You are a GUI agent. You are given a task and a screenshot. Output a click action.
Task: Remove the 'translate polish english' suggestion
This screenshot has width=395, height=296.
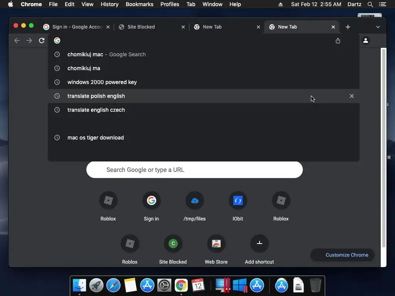coord(352,96)
